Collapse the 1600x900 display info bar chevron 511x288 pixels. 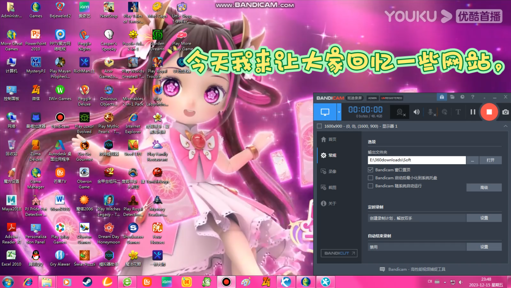point(506,126)
